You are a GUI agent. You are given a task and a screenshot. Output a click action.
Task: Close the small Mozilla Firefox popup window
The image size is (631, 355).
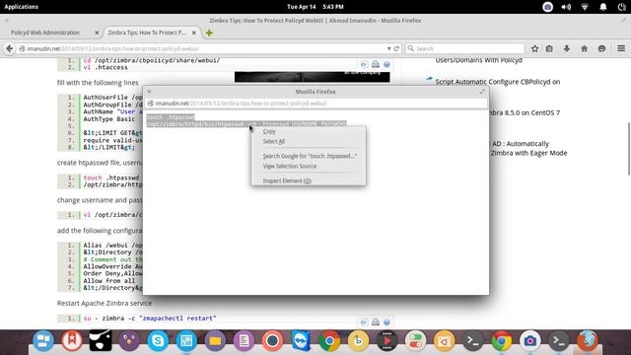click(x=149, y=92)
